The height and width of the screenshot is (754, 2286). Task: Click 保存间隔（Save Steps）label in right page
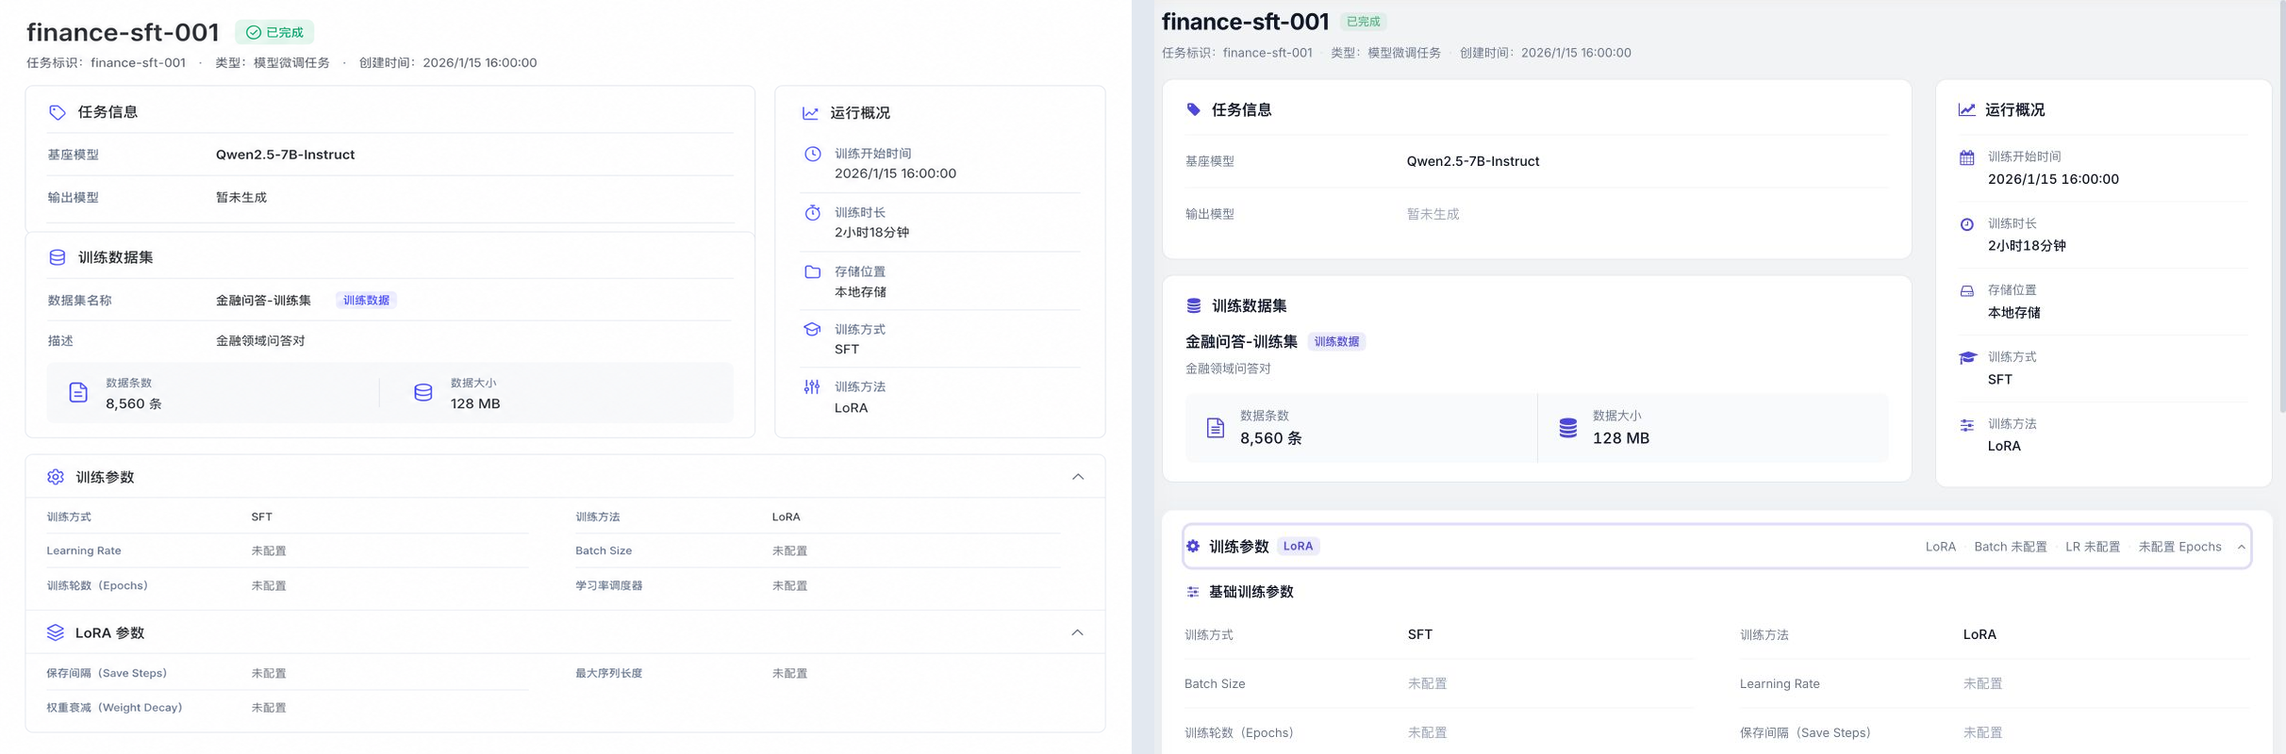pos(1805,732)
